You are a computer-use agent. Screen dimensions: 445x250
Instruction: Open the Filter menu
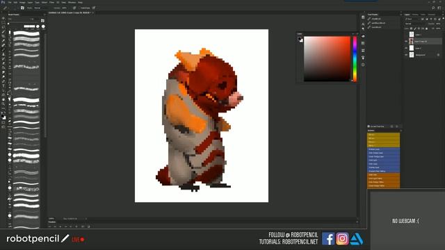[51, 3]
